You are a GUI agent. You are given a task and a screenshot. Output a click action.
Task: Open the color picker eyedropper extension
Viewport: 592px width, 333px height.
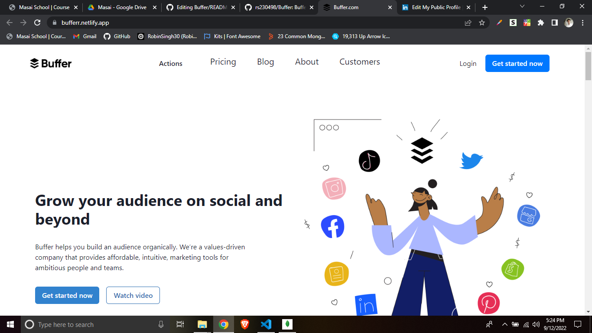click(x=499, y=23)
